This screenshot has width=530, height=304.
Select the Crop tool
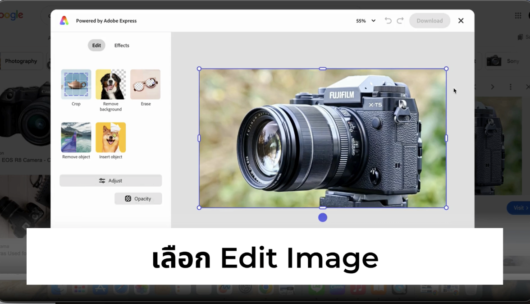tap(76, 84)
